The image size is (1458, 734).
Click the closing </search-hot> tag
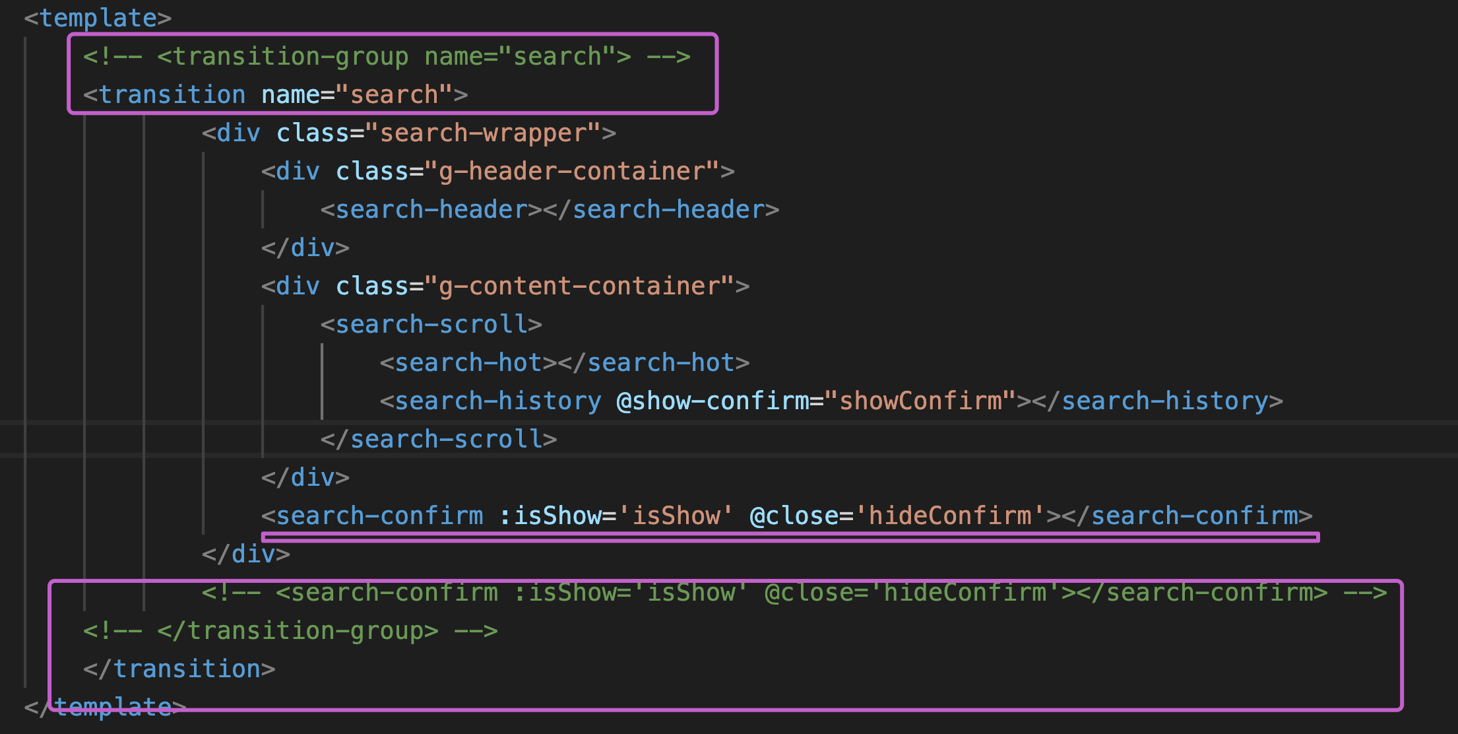coord(654,362)
